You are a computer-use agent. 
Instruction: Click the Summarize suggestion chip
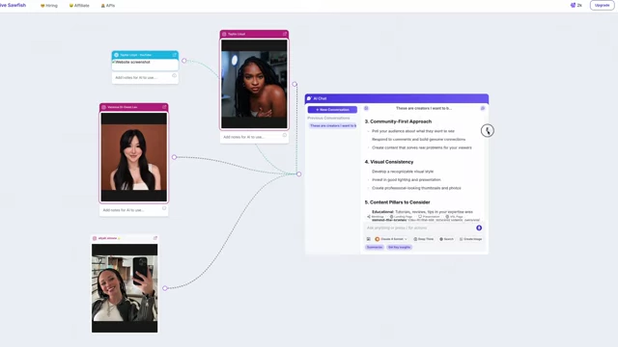375,247
